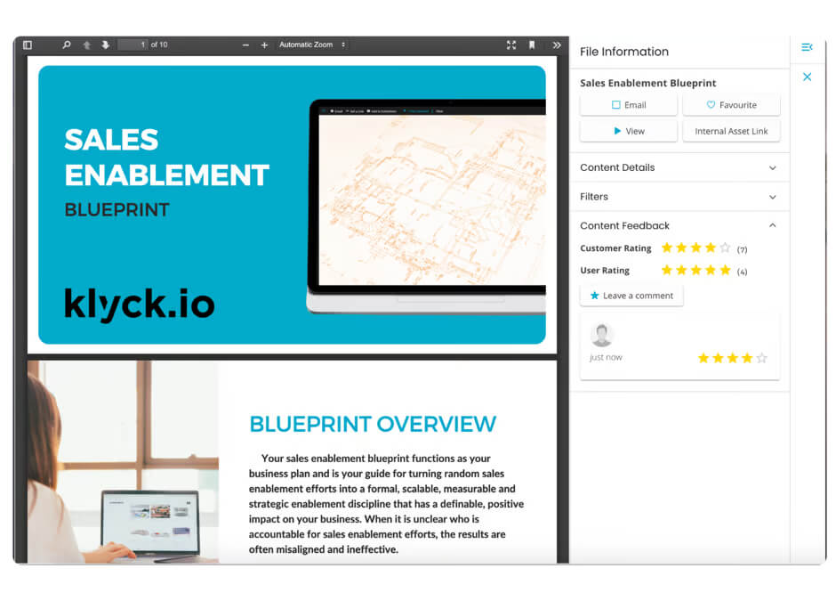Expand the Content Details section
836x601 pixels.
pos(679,167)
